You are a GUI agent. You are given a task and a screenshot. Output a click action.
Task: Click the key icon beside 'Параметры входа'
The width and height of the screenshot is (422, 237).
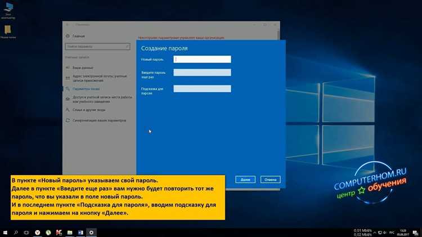[68, 89]
